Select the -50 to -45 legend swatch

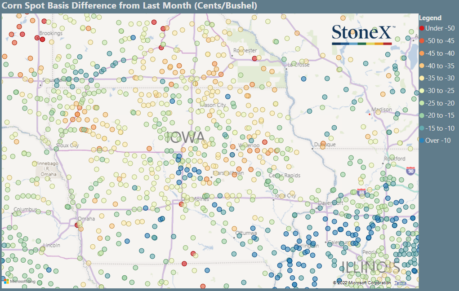coord(422,41)
